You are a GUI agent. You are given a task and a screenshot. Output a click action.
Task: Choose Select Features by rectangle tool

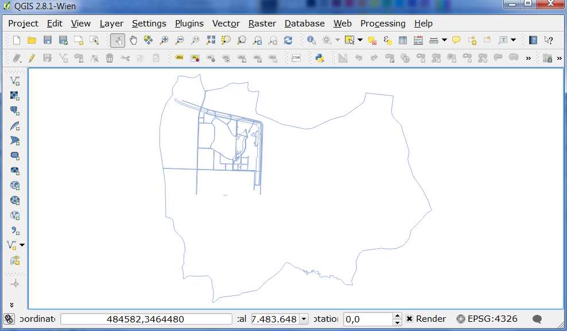pos(349,40)
